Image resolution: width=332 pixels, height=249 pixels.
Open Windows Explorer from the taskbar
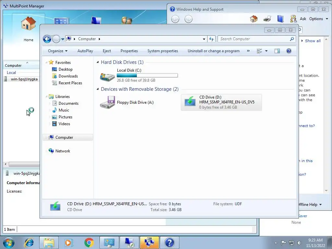[x=49, y=243]
